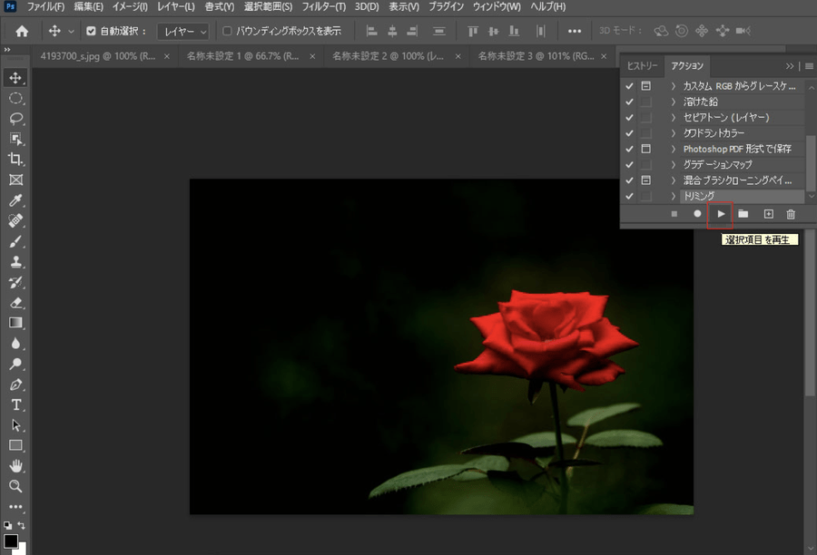This screenshot has width=817, height=555.
Task: Activate the Zoom magnifier tool
Action: 15,486
